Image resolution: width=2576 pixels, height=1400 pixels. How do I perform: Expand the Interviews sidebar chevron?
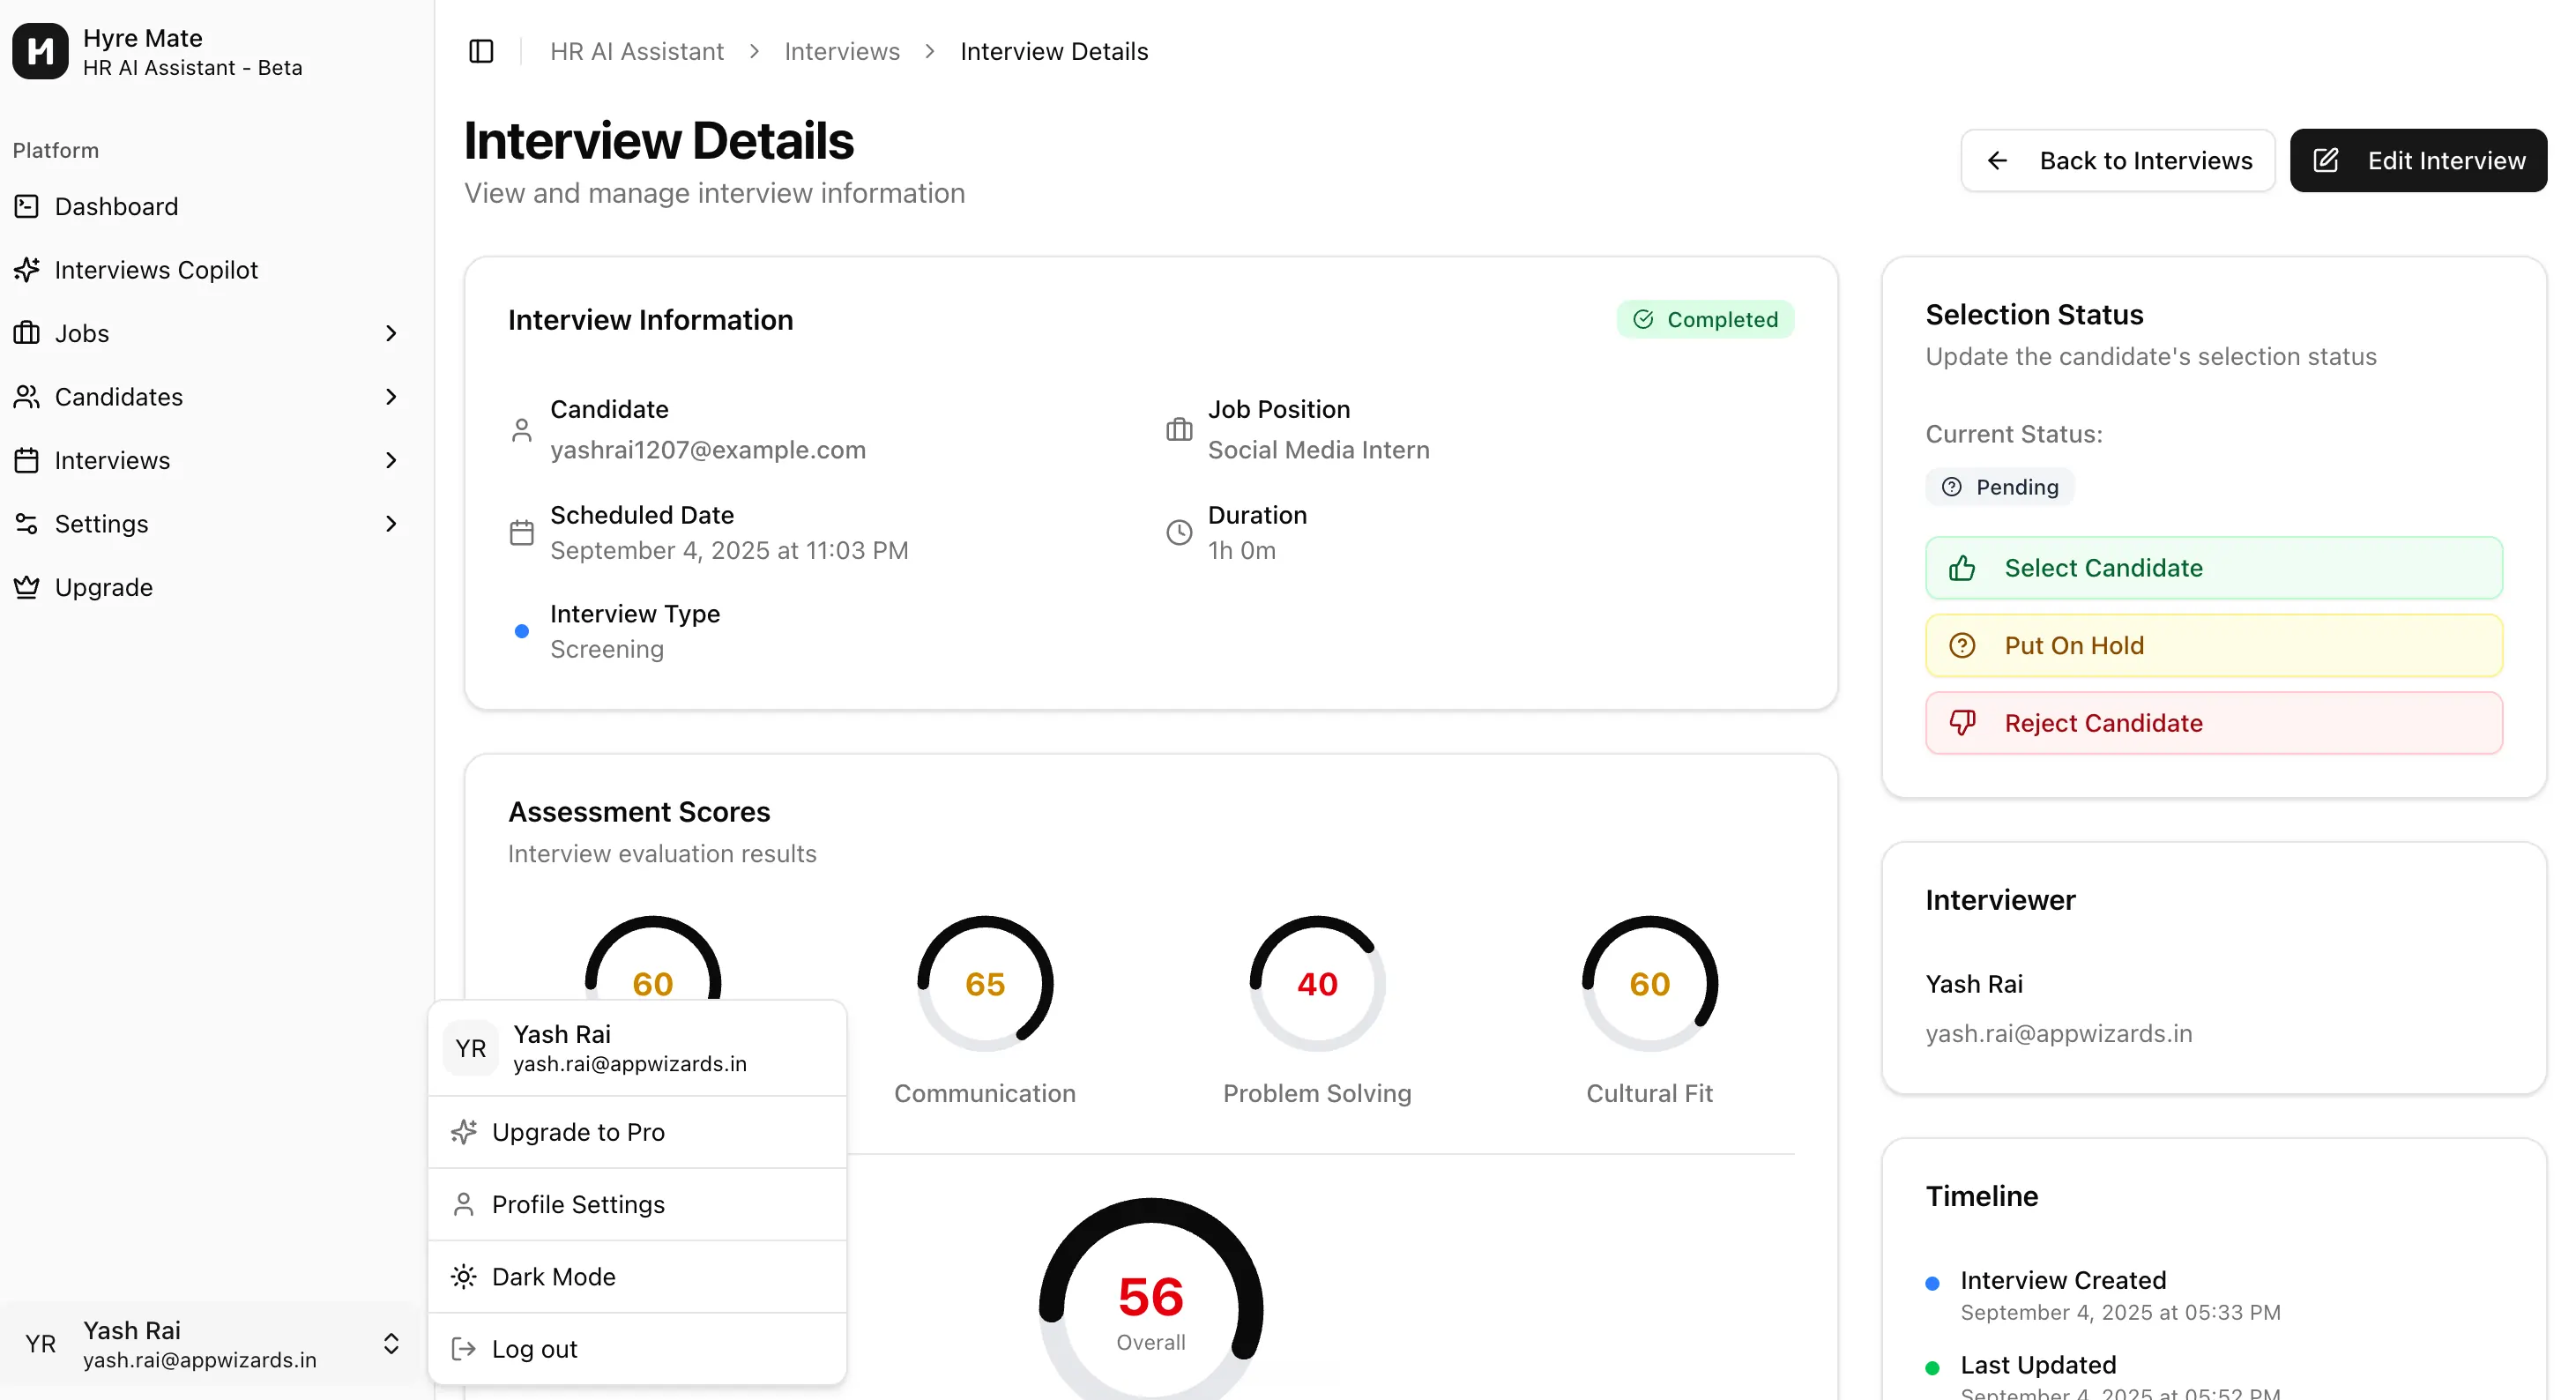coord(391,460)
